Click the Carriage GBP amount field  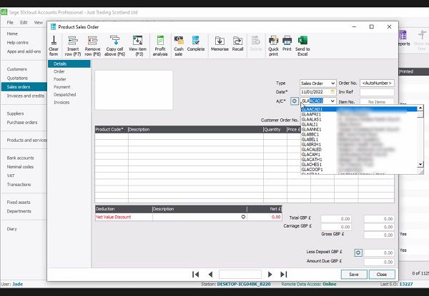(x=336, y=227)
